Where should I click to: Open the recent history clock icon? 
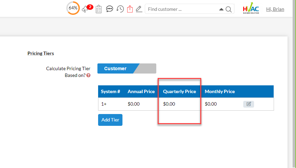point(120,9)
